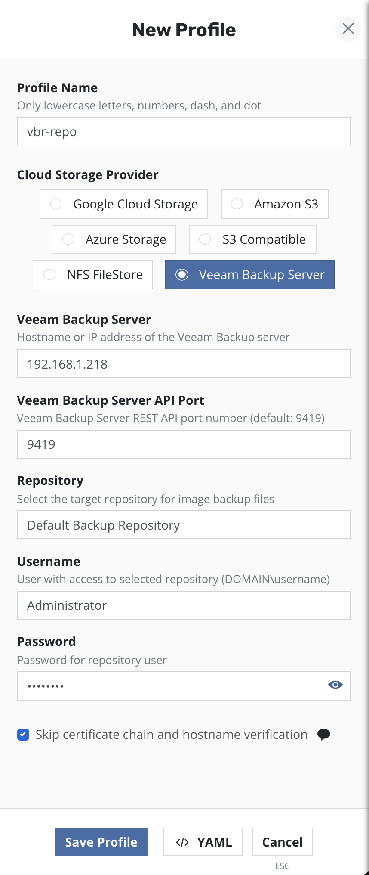Click the tooltip bubble beside certificate verification
Image resolution: width=369 pixels, height=875 pixels.
click(x=323, y=734)
